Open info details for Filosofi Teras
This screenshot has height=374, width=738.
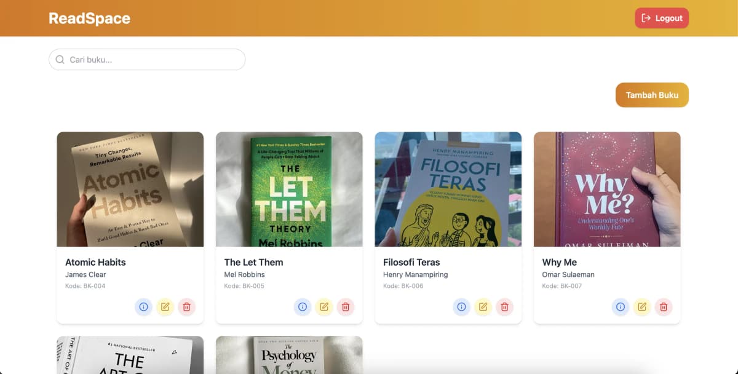(x=461, y=306)
